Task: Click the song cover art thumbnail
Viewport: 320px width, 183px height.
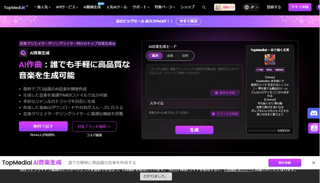Action: (270, 59)
